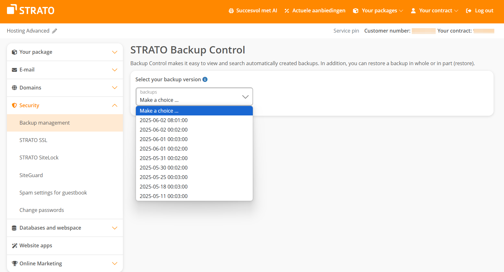Open the Website apps sidebar item
Screen dimensions: 504x272
click(x=65, y=246)
